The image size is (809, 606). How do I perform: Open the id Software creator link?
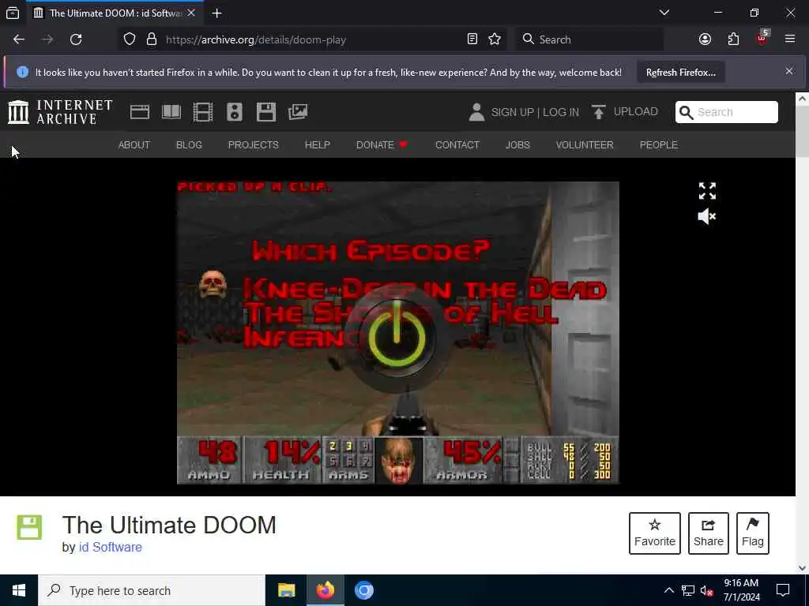click(111, 548)
